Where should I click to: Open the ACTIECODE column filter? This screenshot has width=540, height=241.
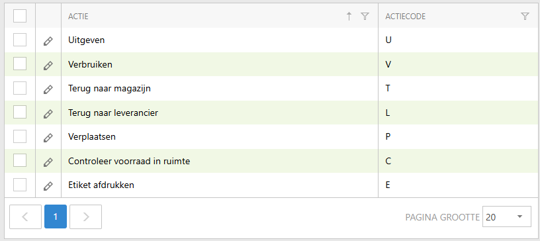(x=525, y=16)
